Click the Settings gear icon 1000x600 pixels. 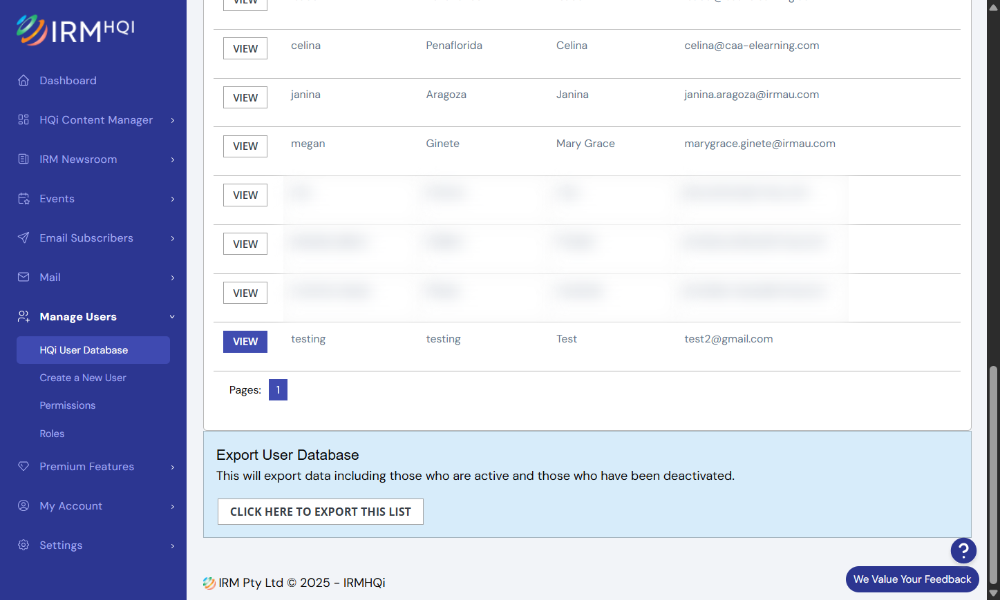coord(23,545)
